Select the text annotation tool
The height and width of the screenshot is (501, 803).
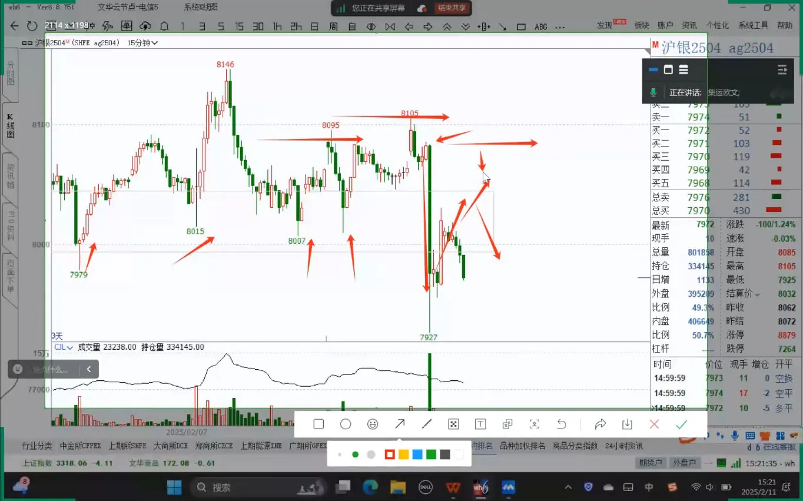[480, 424]
